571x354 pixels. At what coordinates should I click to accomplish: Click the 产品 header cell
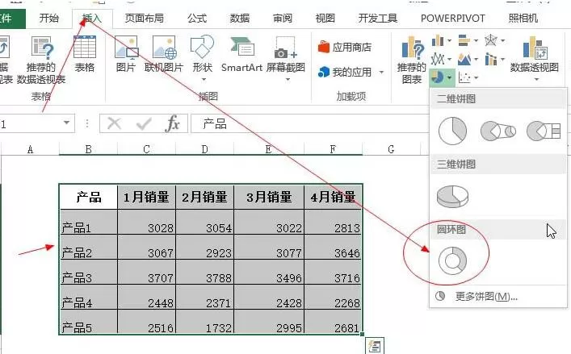pos(89,197)
